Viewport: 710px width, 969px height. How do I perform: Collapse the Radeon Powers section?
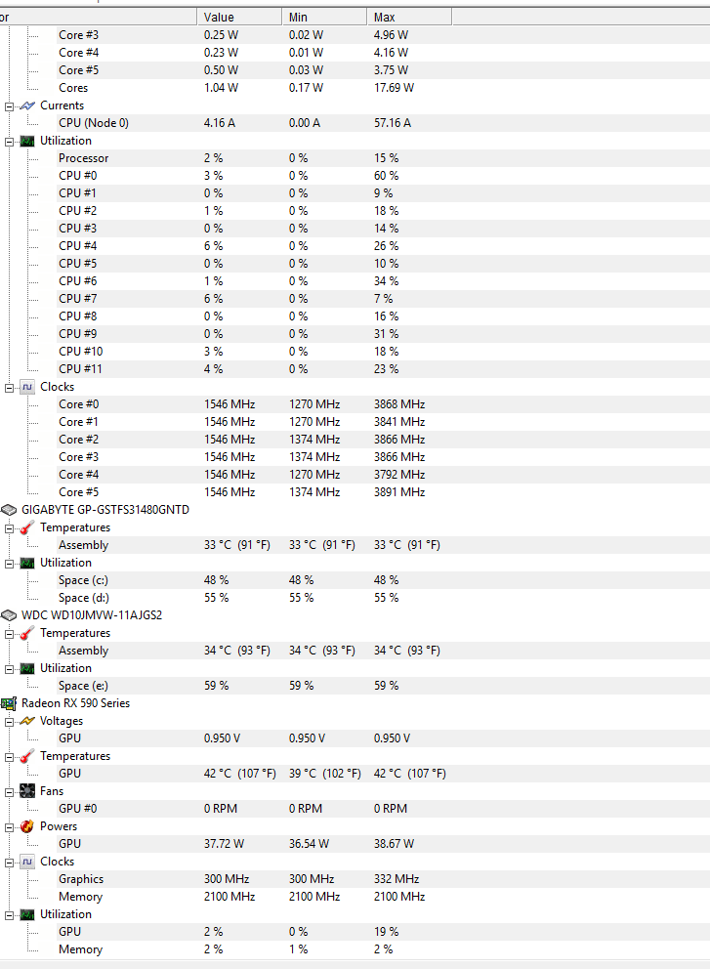[10, 826]
